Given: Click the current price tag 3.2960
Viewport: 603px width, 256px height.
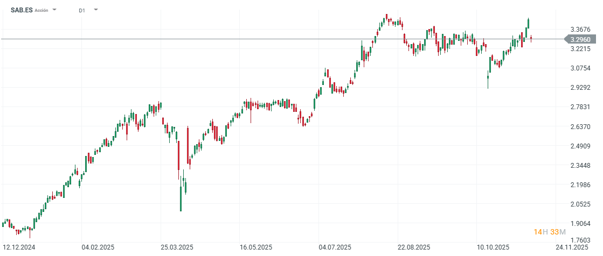Looking at the screenshot, I should coord(583,39).
